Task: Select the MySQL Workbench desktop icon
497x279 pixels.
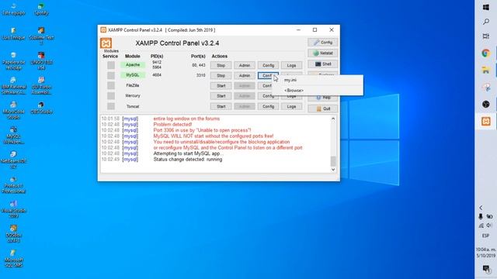Action: (13, 135)
